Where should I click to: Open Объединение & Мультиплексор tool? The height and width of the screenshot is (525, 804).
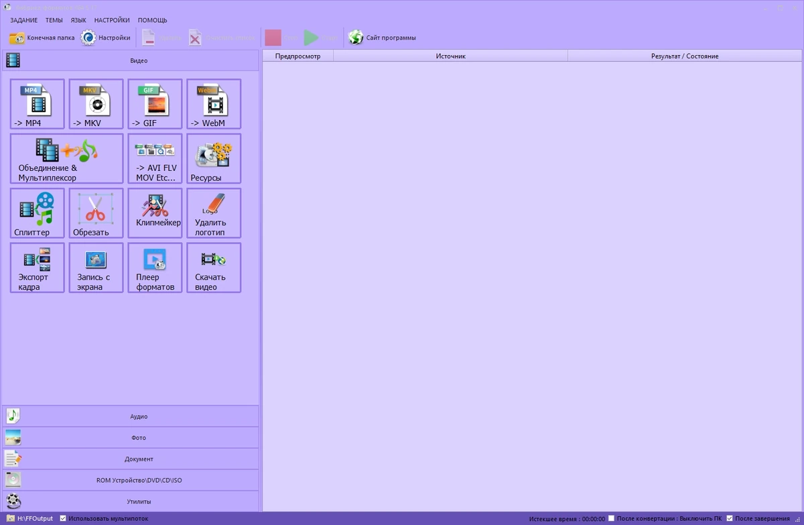(67, 158)
